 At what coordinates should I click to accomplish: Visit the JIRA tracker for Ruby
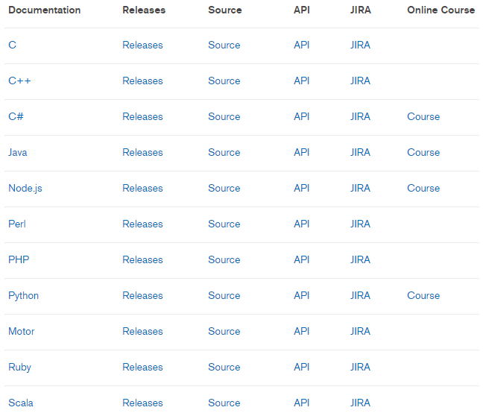point(360,368)
